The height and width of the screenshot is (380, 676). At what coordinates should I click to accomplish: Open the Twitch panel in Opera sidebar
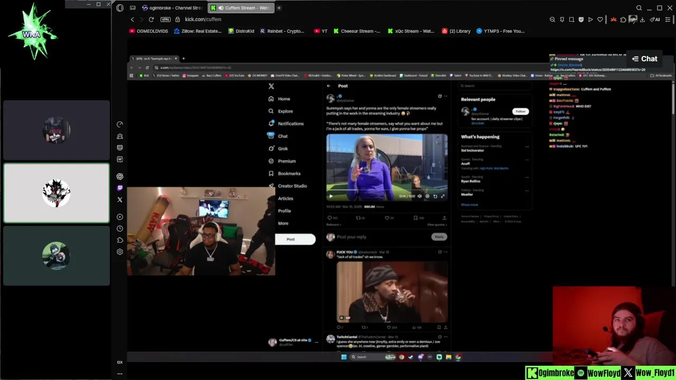pos(120,188)
